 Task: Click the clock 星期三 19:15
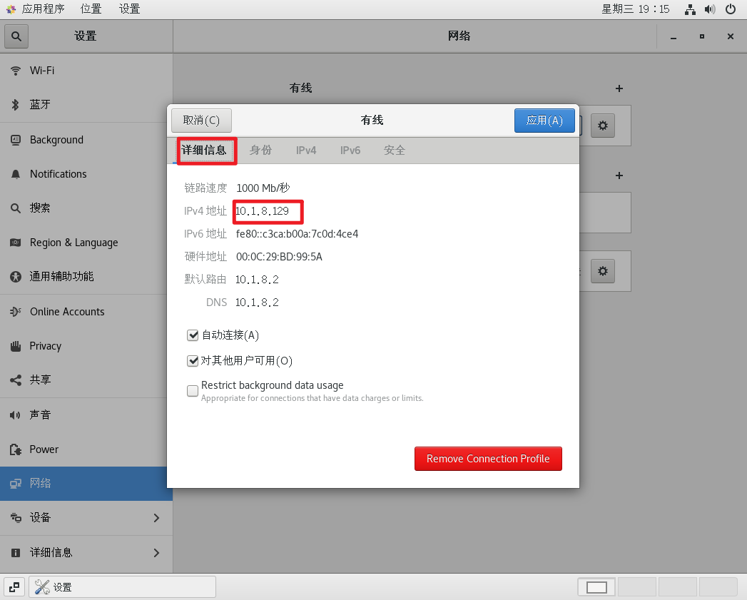(x=636, y=9)
